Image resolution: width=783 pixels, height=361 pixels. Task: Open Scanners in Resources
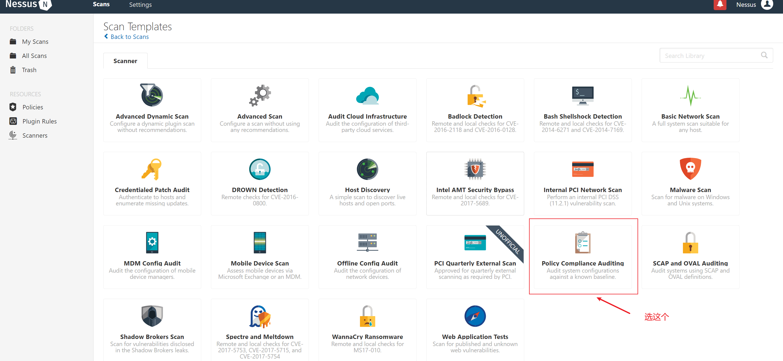tap(35, 135)
